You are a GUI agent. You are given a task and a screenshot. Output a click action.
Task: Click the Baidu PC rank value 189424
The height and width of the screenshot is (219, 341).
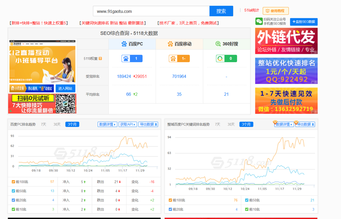124,76
